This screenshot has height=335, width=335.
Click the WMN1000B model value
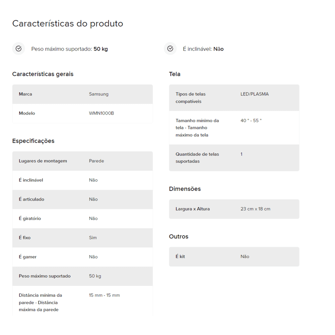[x=101, y=113]
